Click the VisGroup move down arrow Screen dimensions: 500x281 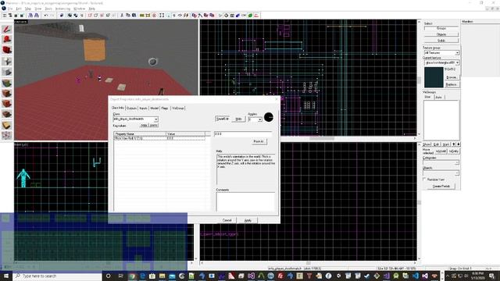click(x=459, y=144)
